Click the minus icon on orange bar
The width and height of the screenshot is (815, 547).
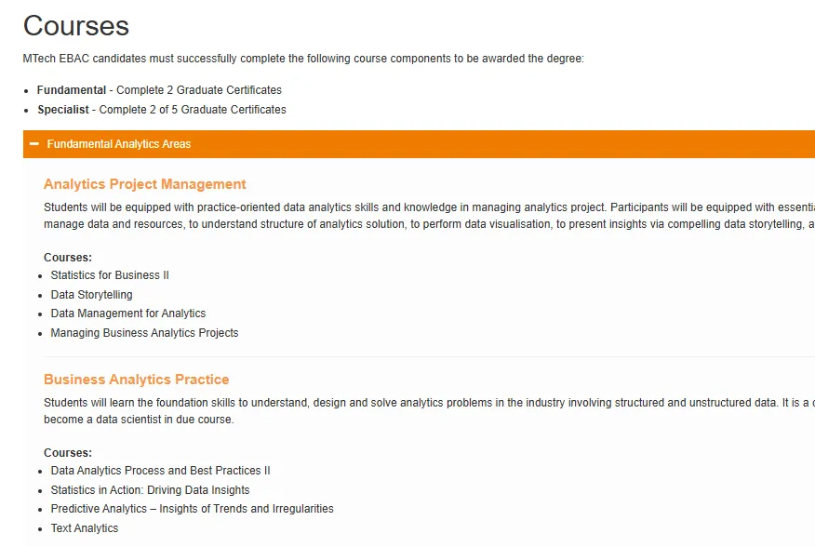pyautogui.click(x=34, y=144)
